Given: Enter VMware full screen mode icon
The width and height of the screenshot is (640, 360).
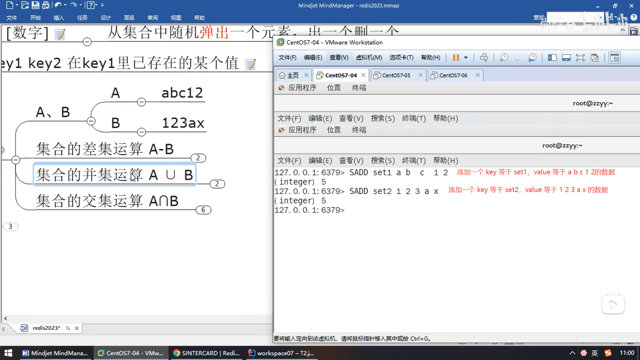Looking at the screenshot, I should (580, 57).
